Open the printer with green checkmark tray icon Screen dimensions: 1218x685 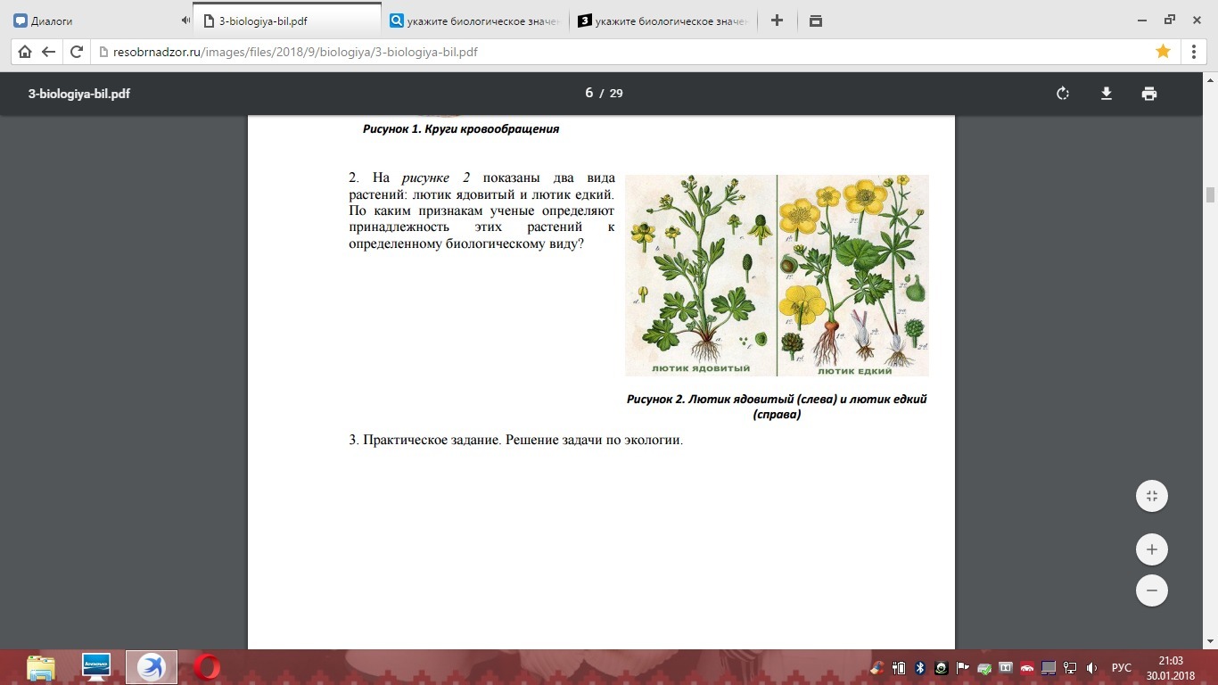984,667
